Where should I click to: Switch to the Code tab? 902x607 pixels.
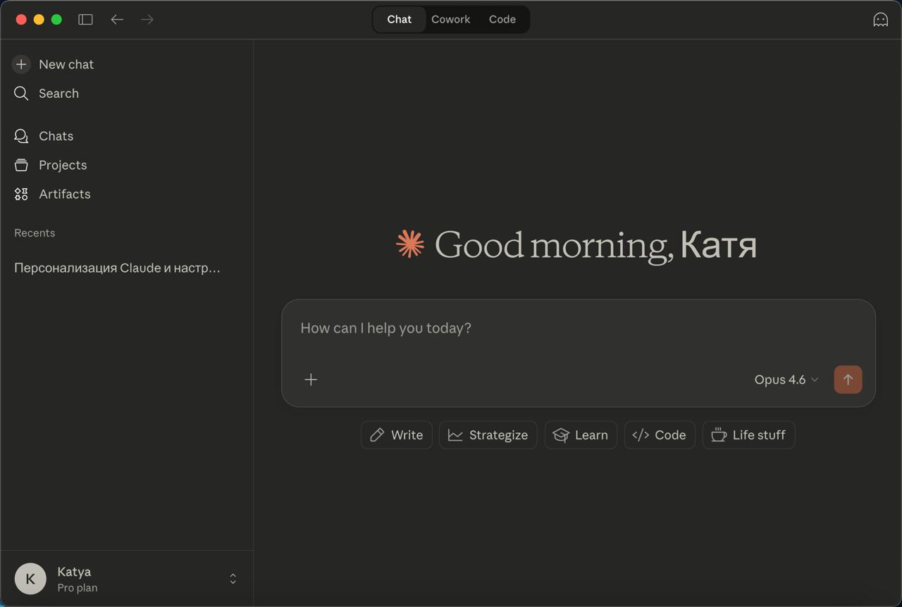click(x=502, y=20)
